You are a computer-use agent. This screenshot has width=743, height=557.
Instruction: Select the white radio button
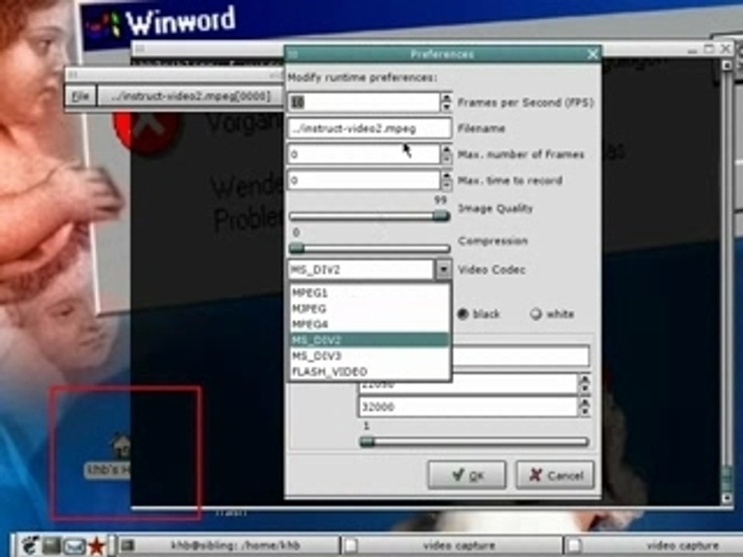(x=536, y=314)
